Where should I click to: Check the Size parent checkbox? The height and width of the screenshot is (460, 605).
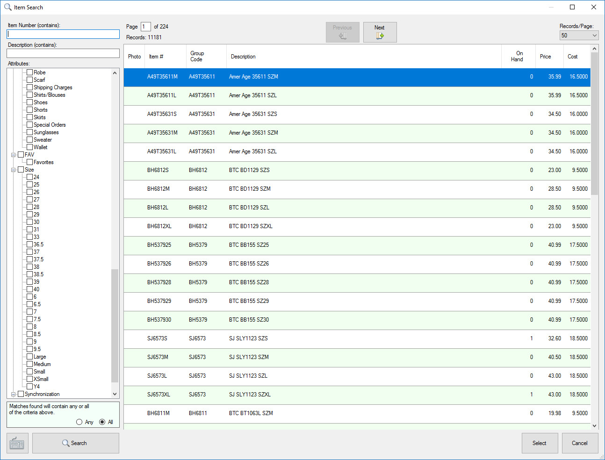(21, 170)
